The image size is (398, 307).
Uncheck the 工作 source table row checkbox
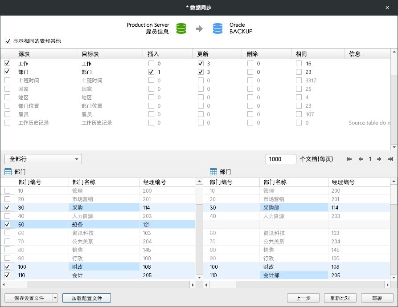(7, 64)
